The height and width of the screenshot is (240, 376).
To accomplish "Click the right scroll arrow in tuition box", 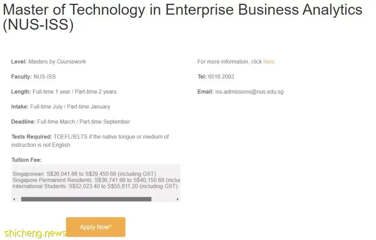I will click(178, 199).
